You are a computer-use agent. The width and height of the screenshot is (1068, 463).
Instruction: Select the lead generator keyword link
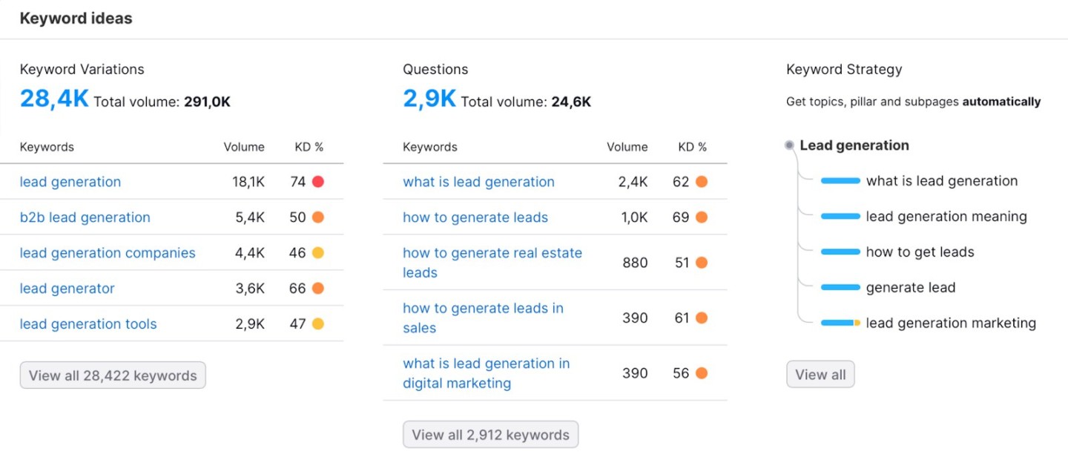[x=67, y=289]
